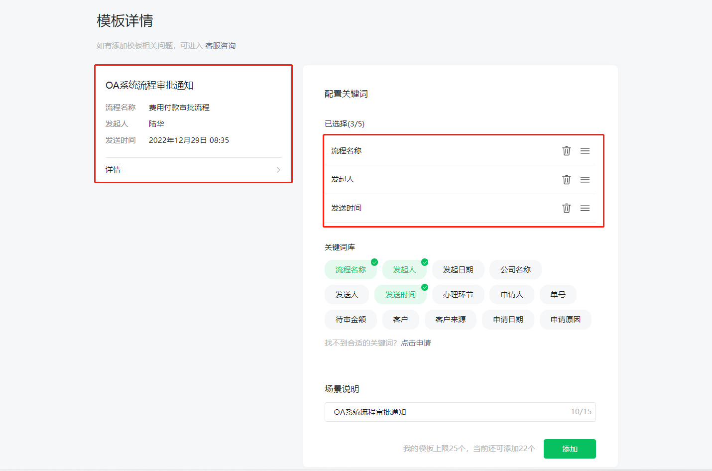
Task: Expand 详情 chevron in the template preview
Action: [278, 170]
